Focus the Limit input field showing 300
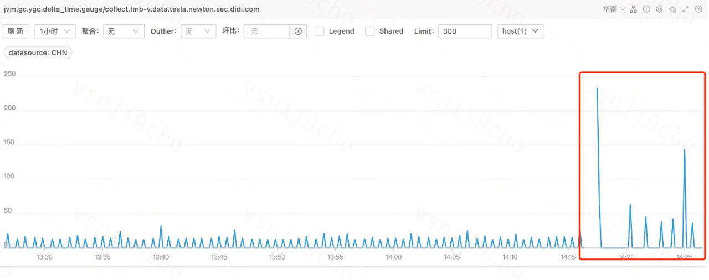Image resolution: width=709 pixels, height=280 pixels. pos(465,31)
